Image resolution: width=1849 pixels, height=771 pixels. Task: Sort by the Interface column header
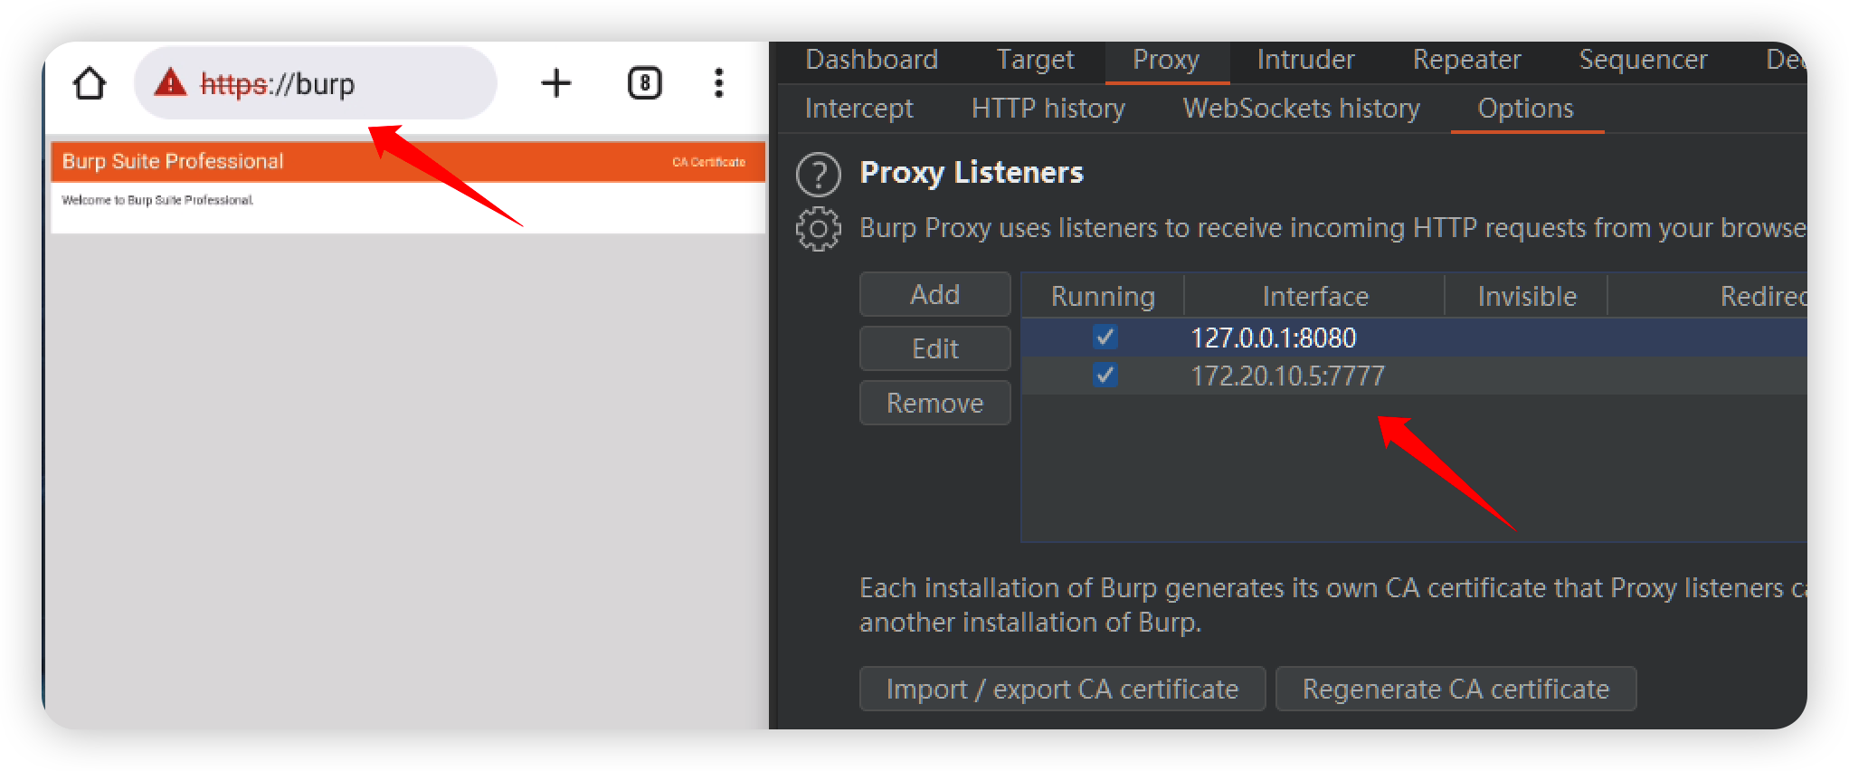[x=1314, y=296]
